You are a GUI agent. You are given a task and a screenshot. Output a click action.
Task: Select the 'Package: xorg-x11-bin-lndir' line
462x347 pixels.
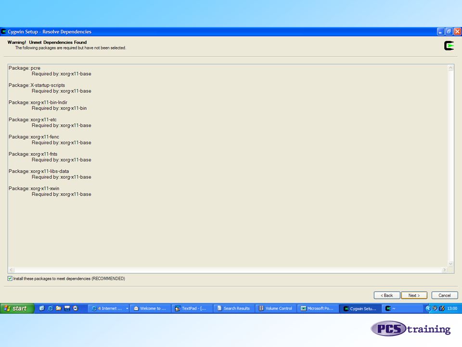point(38,102)
